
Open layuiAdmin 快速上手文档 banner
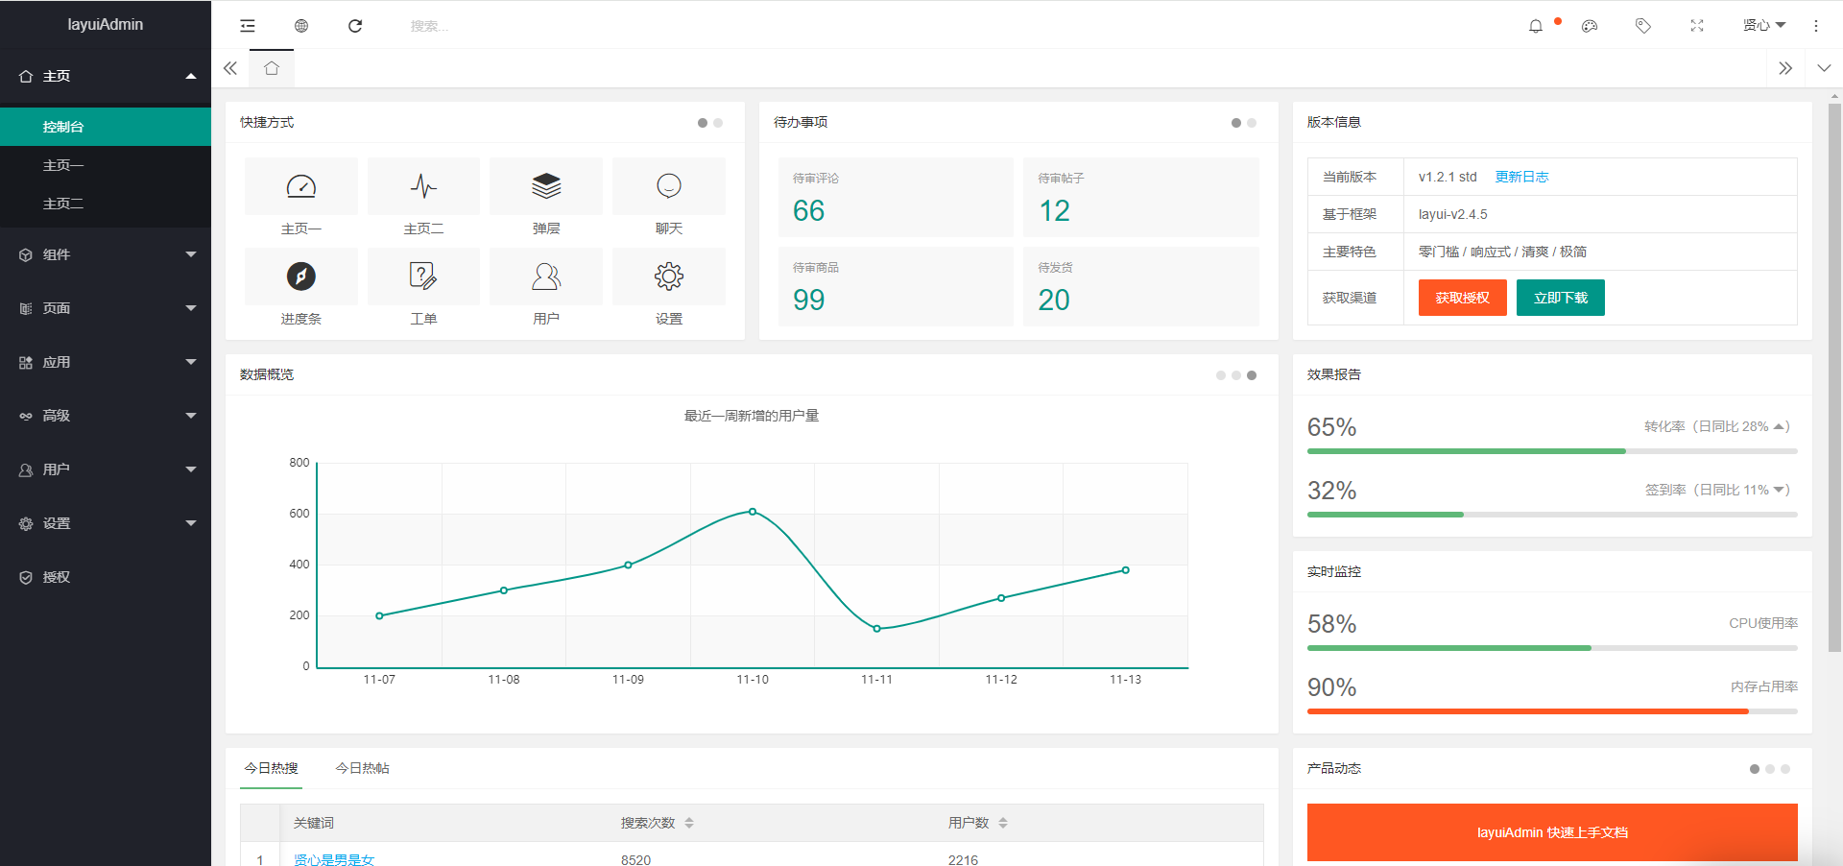click(x=1552, y=832)
